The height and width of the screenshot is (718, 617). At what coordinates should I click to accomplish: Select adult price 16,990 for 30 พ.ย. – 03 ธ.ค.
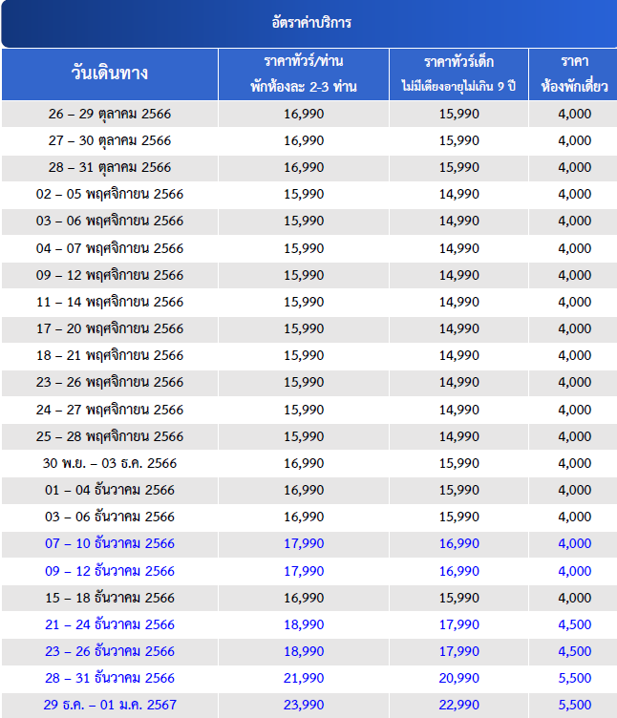coord(304,463)
